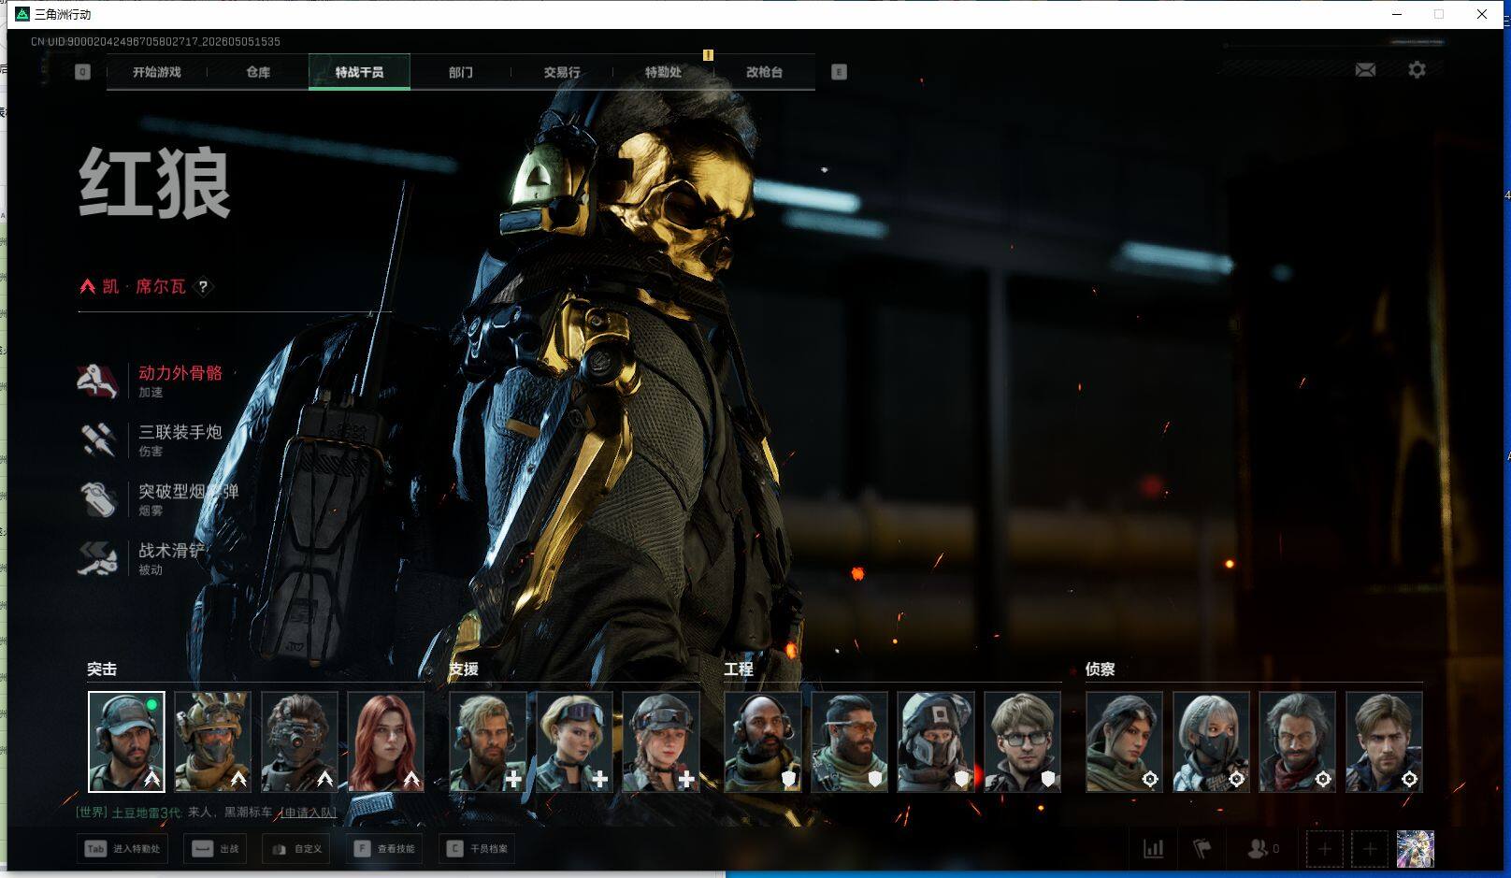Open the 干员档案 button
The height and width of the screenshot is (878, 1511).
pyautogui.click(x=478, y=849)
